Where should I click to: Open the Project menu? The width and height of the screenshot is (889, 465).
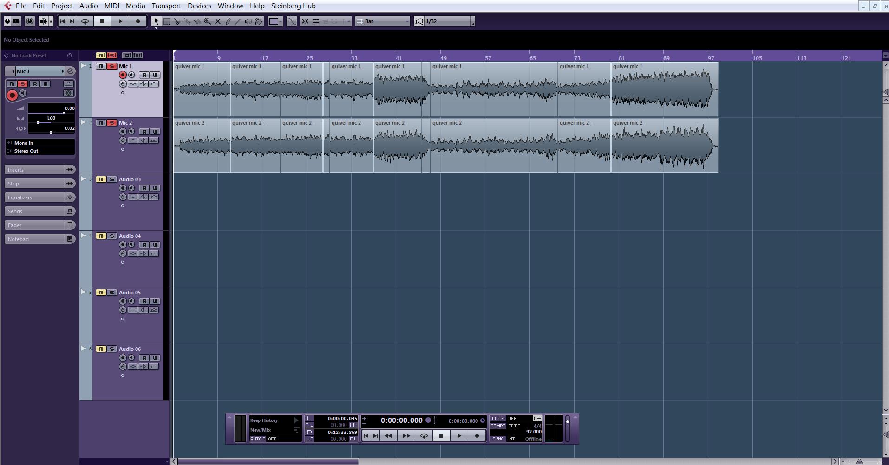(x=62, y=6)
